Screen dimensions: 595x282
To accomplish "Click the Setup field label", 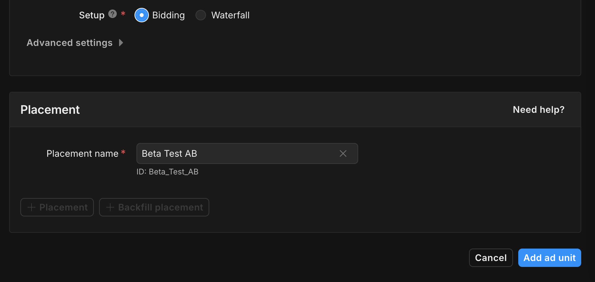I will coord(92,15).
